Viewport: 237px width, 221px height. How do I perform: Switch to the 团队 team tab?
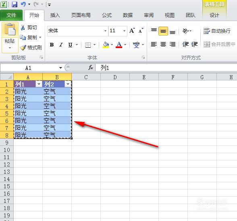pyautogui.click(x=190, y=15)
